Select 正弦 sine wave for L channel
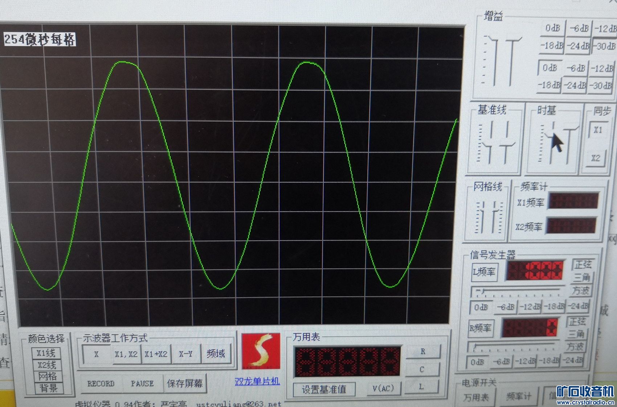Image resolution: width=617 pixels, height=407 pixels. coord(583,265)
